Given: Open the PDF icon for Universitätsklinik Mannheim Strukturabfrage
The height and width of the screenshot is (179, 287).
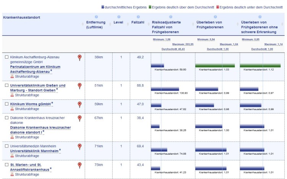Looking at the screenshot, I should point(12,156).
